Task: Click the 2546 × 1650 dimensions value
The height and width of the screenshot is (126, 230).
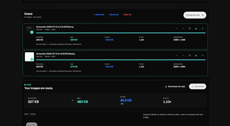Action: point(179,67)
